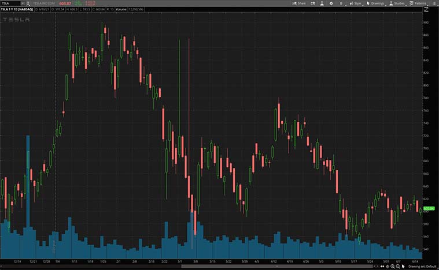Click the flask Edit Studies icon
The image size is (439, 270).
pyautogui.click(x=322, y=3)
